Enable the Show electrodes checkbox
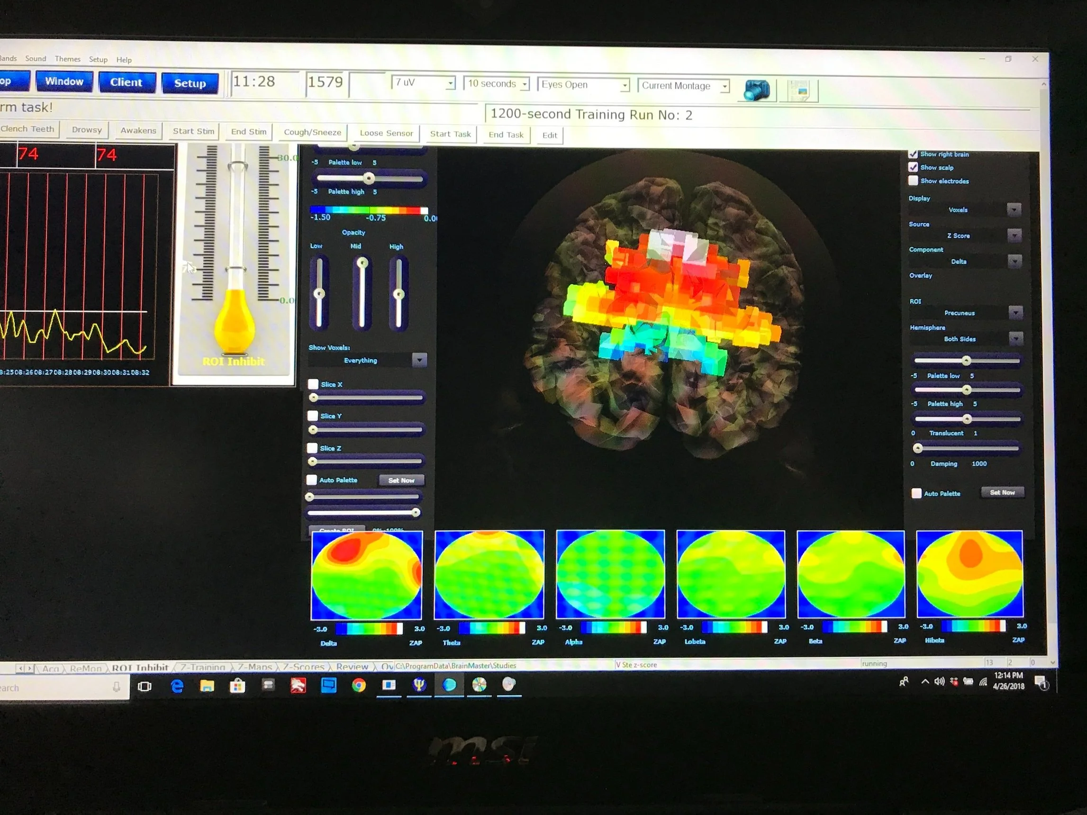Screen dimensions: 1087x815 click(x=913, y=181)
